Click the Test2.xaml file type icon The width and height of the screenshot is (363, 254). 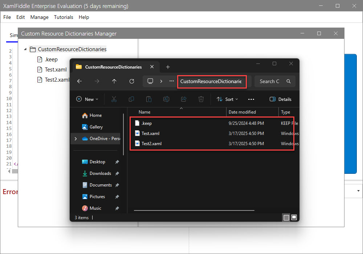137,143
